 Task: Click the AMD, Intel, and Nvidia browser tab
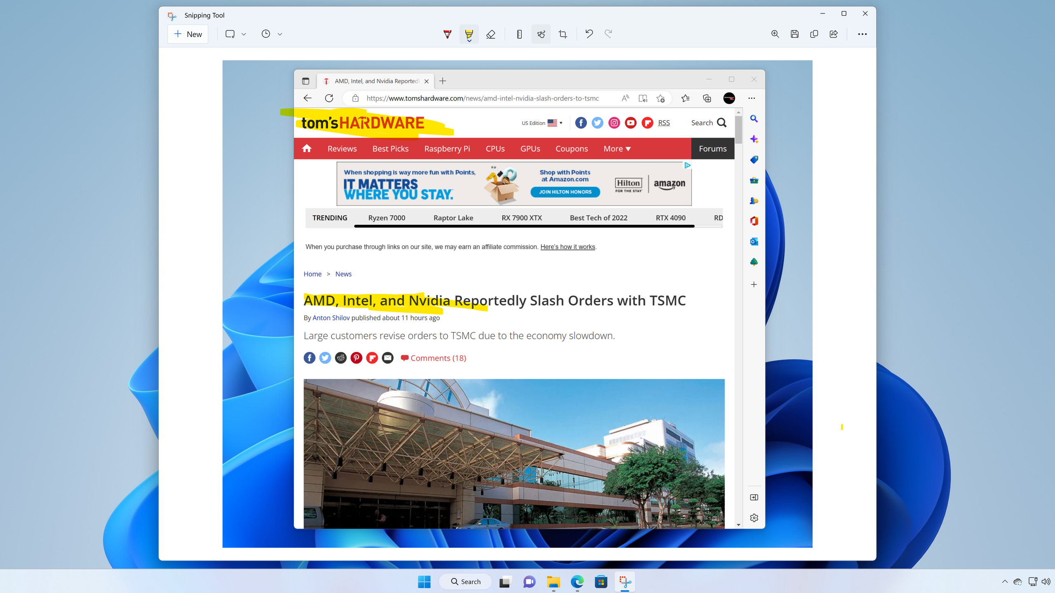[376, 81]
